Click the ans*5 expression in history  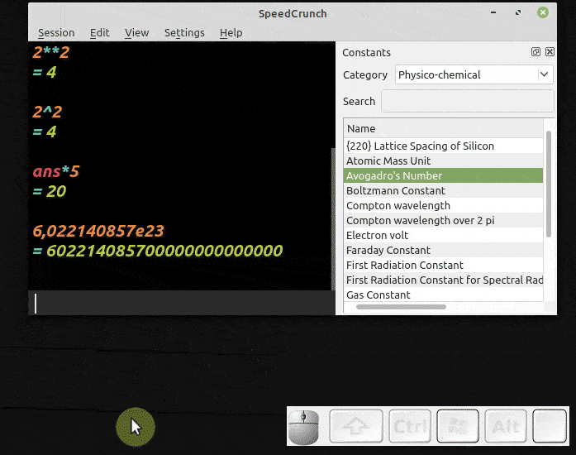56,171
